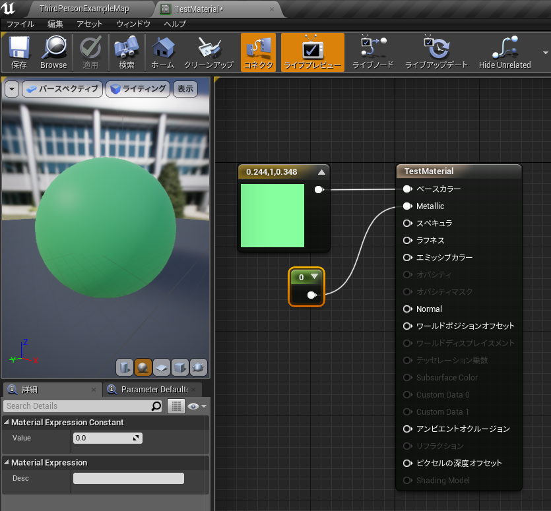
Task: Click the Save (保存) toolbar icon
Action: pyautogui.click(x=18, y=52)
